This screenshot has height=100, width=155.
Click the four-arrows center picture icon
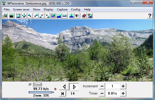(x=24, y=16)
